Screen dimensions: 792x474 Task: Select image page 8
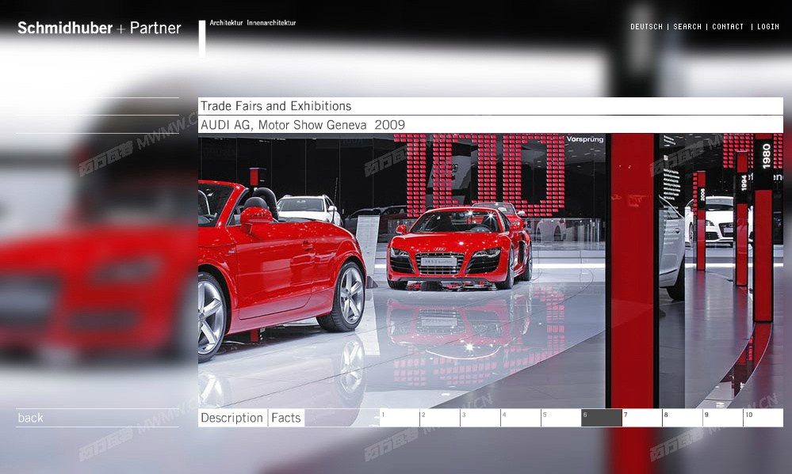(683, 418)
